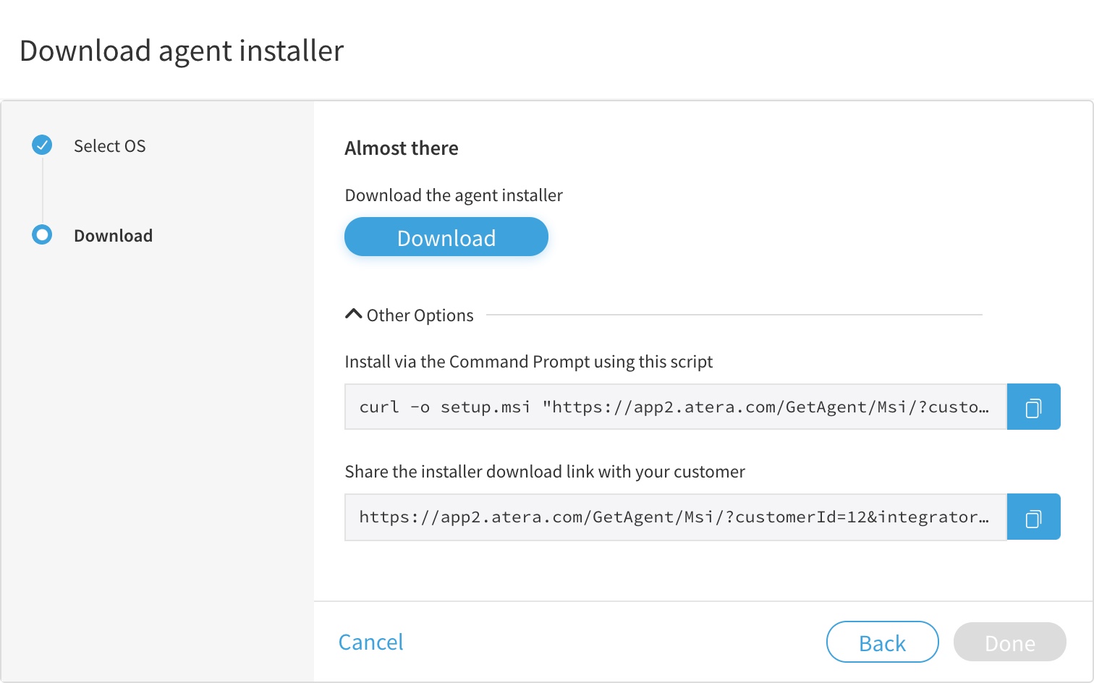
Task: Open the Download step in sidebar
Action: tap(114, 236)
